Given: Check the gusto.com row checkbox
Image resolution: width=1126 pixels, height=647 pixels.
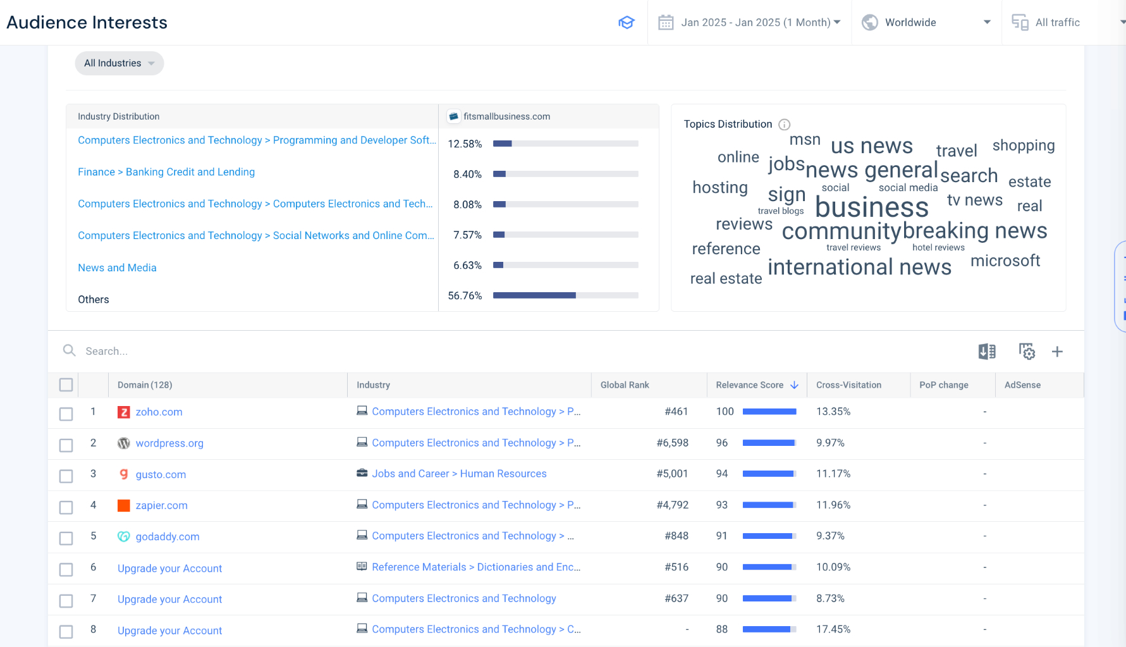Looking at the screenshot, I should pos(66,476).
